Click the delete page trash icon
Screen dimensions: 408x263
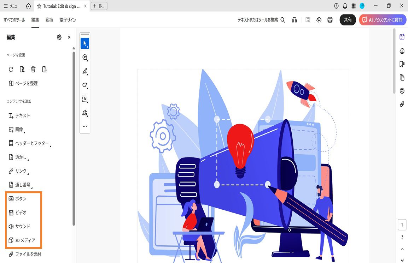[33, 69]
